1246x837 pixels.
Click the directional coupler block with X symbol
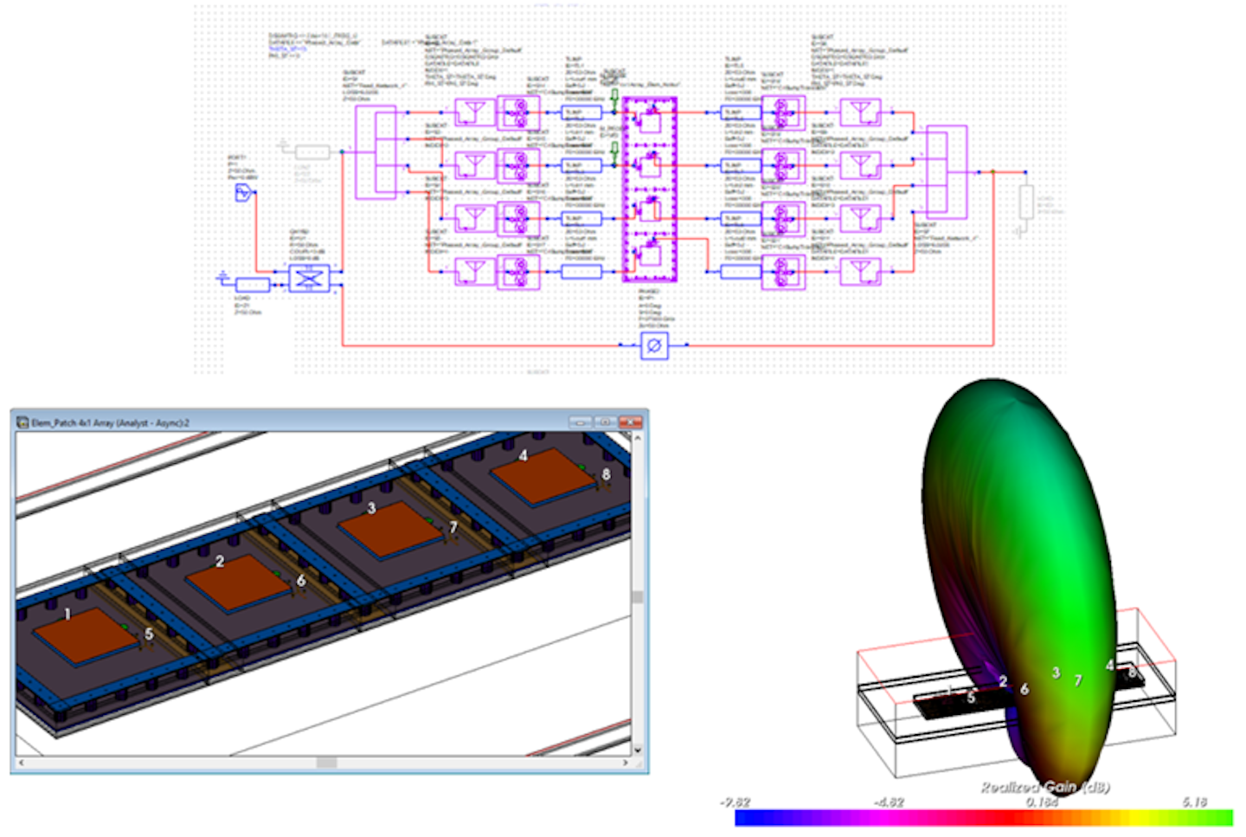pyautogui.click(x=309, y=279)
